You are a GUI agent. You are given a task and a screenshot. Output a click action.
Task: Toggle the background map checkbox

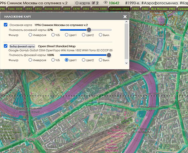coord(6,46)
